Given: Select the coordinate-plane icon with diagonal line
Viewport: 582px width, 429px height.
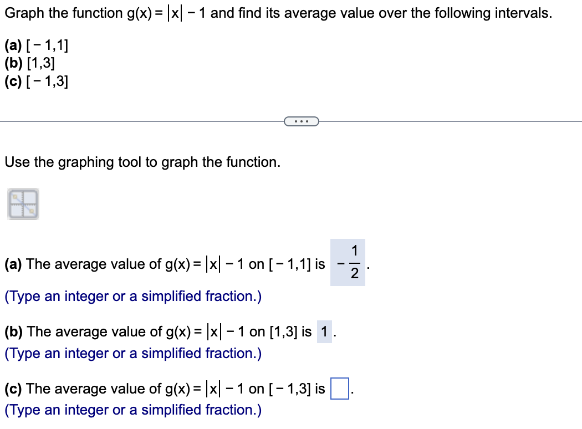Looking at the screenshot, I should (x=24, y=202).
